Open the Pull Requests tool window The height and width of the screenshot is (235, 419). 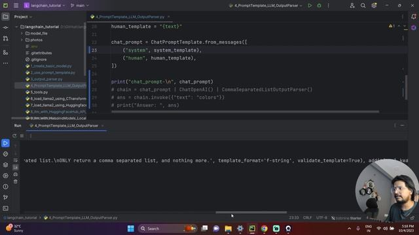tap(5, 39)
